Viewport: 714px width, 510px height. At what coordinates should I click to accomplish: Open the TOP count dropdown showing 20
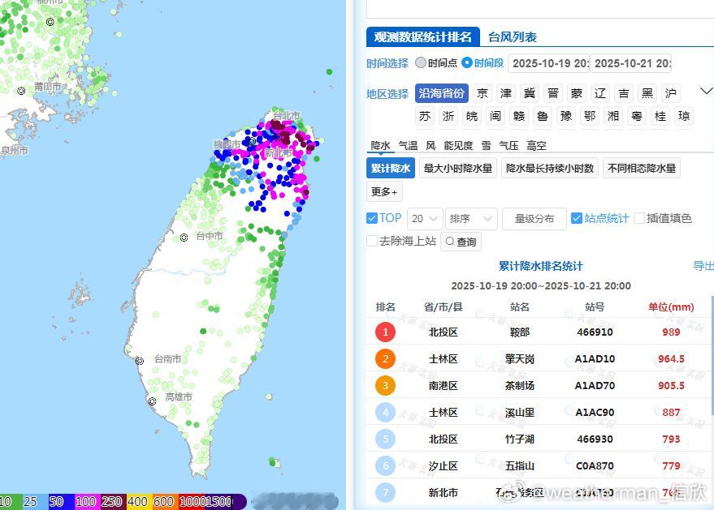pyautogui.click(x=424, y=219)
